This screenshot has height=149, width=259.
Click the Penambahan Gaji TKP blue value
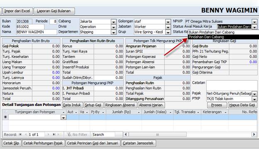click(243, 62)
